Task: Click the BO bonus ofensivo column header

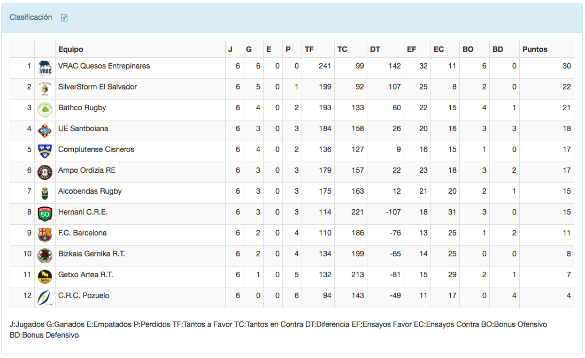Action: tap(468, 49)
